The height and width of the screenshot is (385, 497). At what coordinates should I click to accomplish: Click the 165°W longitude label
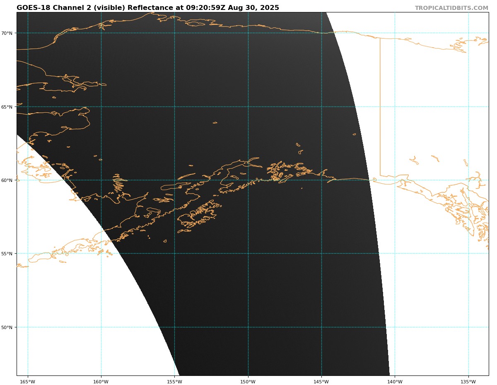pyautogui.click(x=28, y=382)
